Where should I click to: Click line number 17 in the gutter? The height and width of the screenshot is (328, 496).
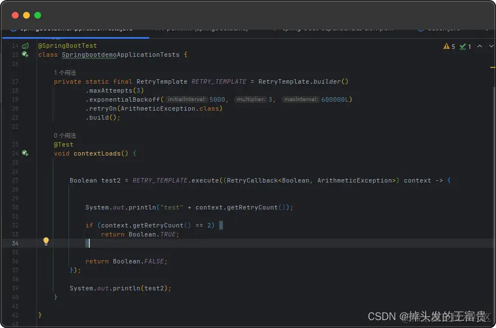tap(15, 81)
